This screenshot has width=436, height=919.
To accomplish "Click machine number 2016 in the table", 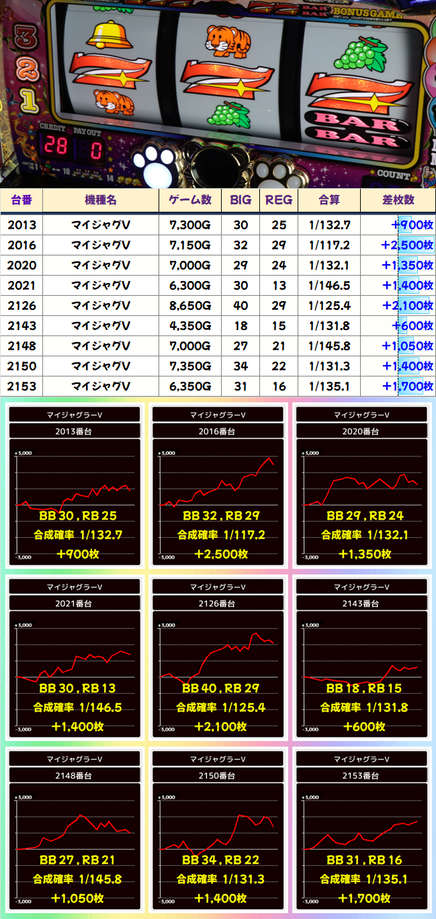I will (x=21, y=245).
